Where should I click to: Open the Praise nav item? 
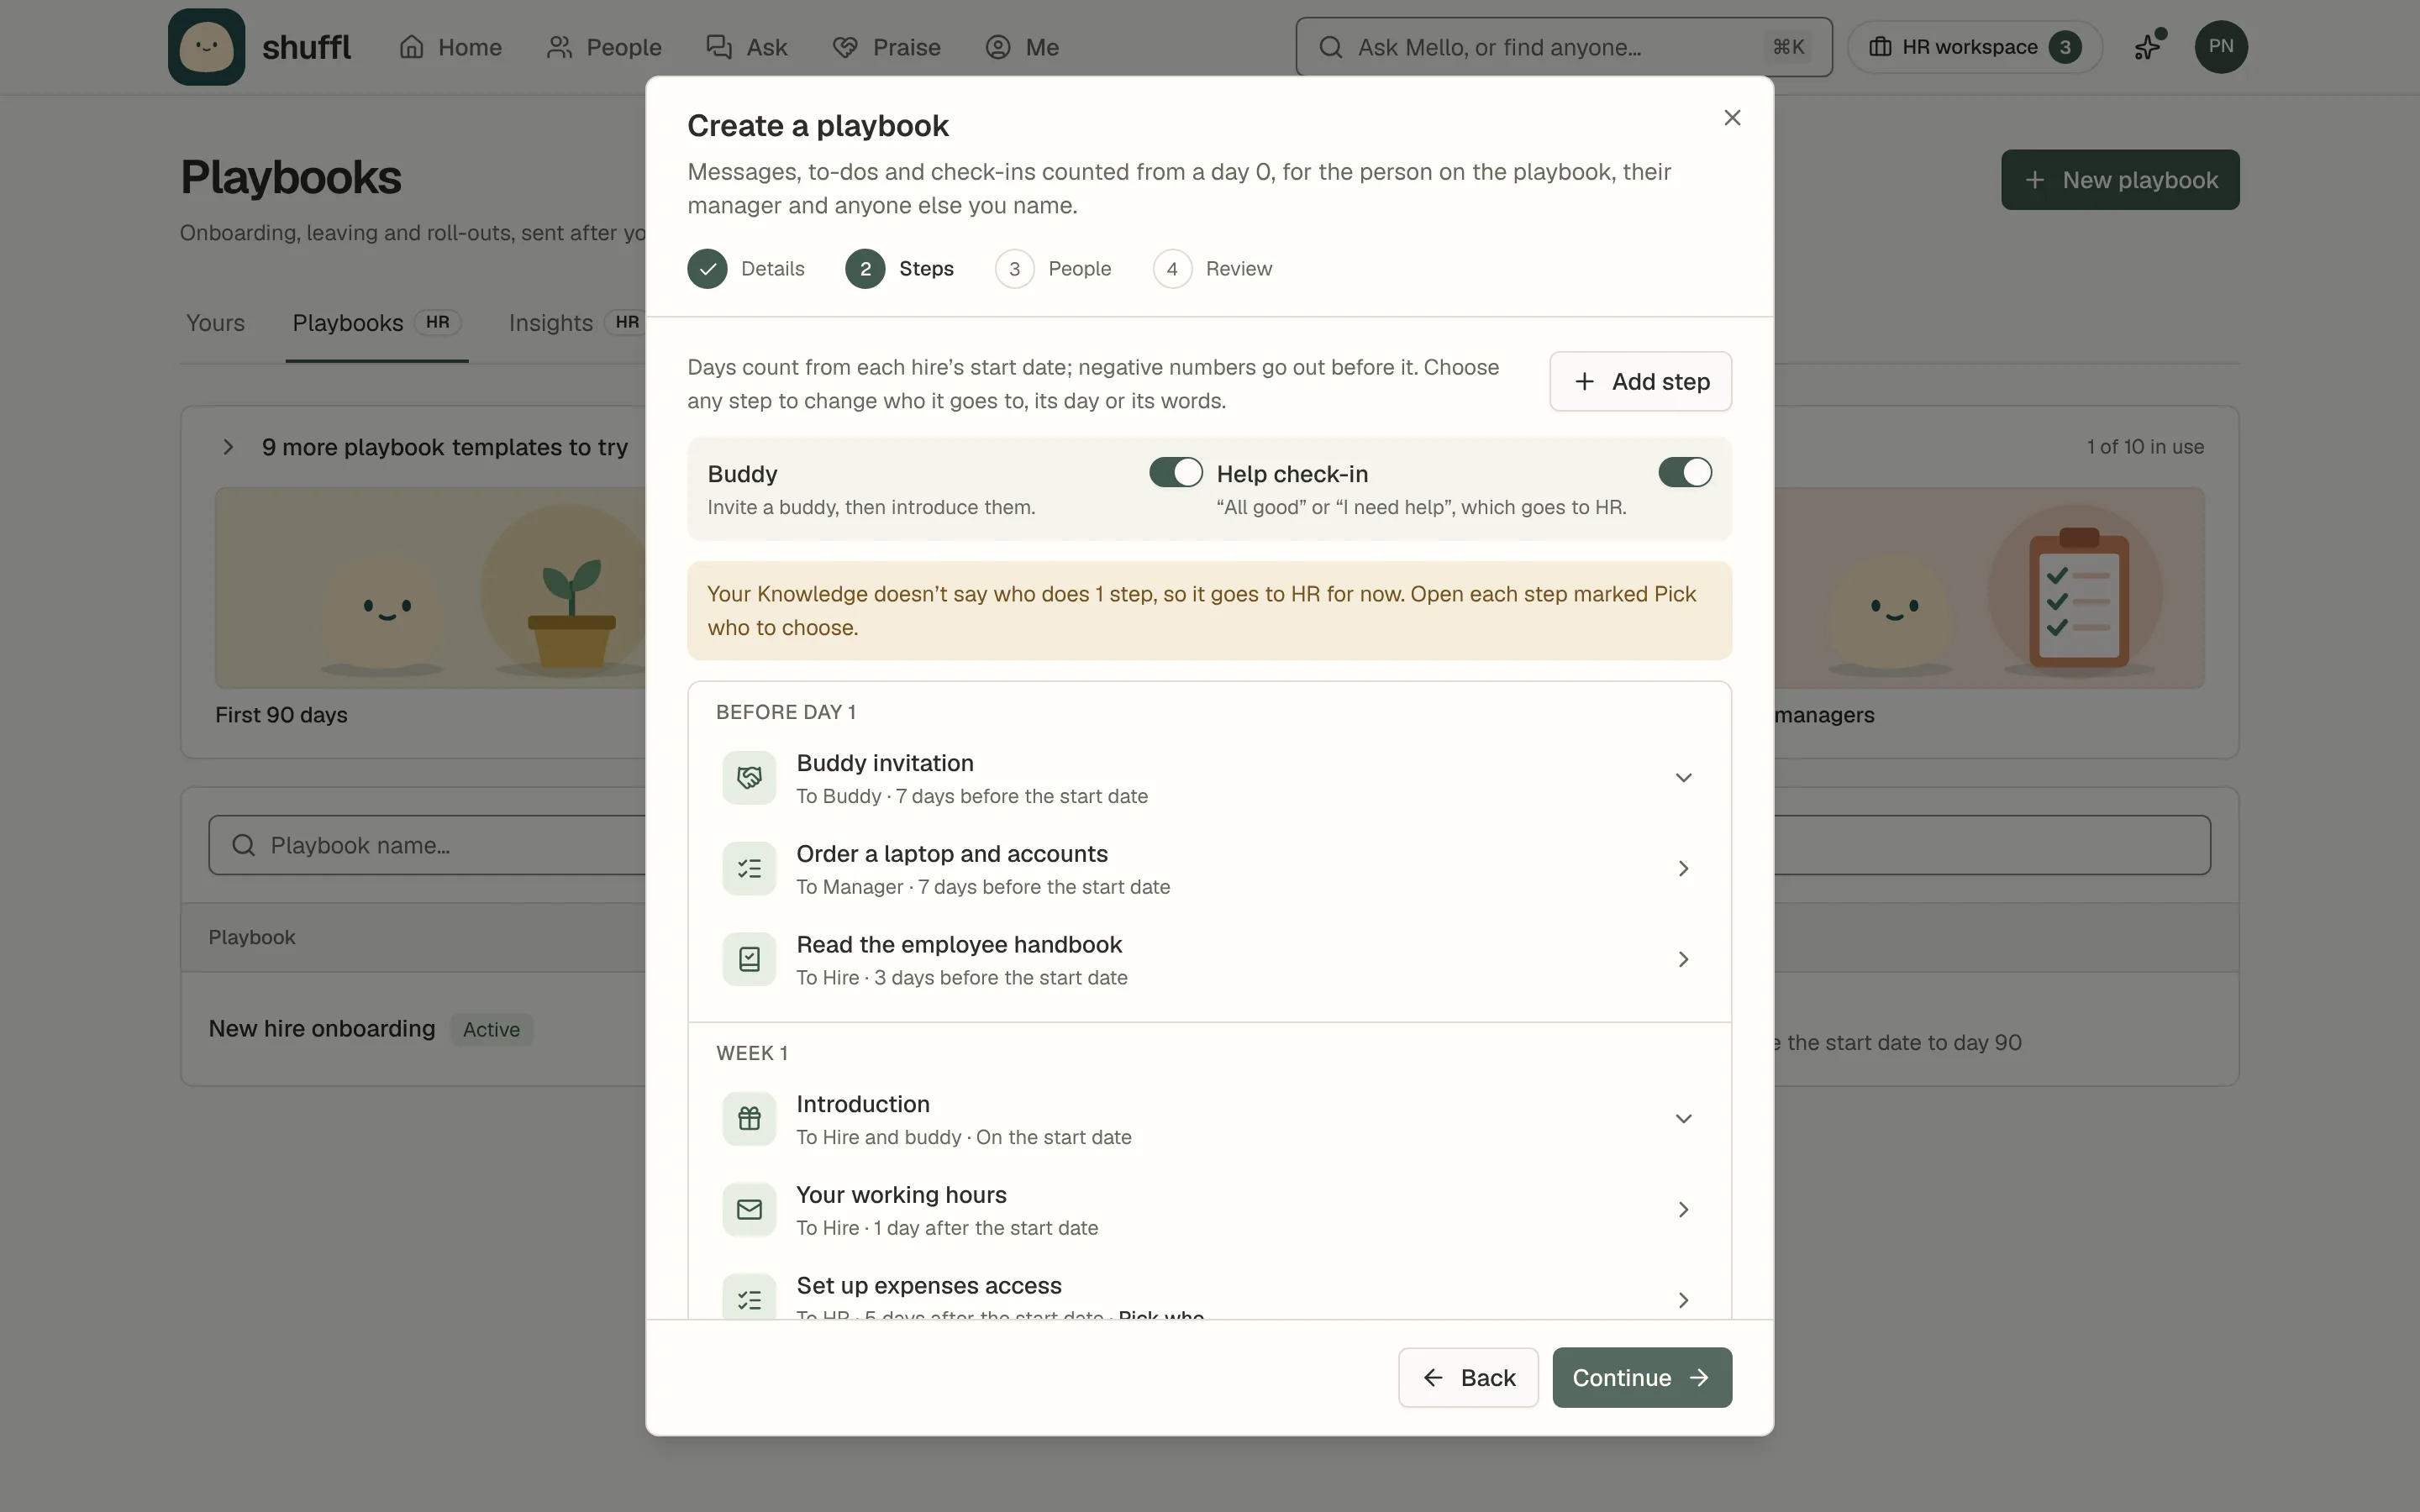click(x=886, y=47)
